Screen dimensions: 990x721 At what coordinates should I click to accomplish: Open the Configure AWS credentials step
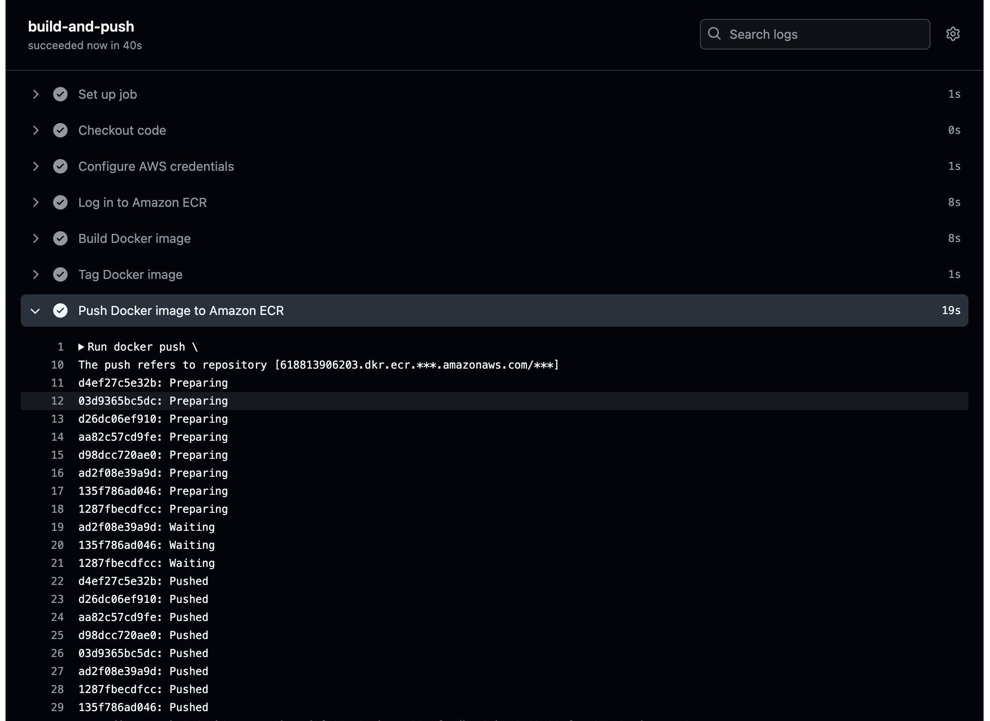[156, 166]
